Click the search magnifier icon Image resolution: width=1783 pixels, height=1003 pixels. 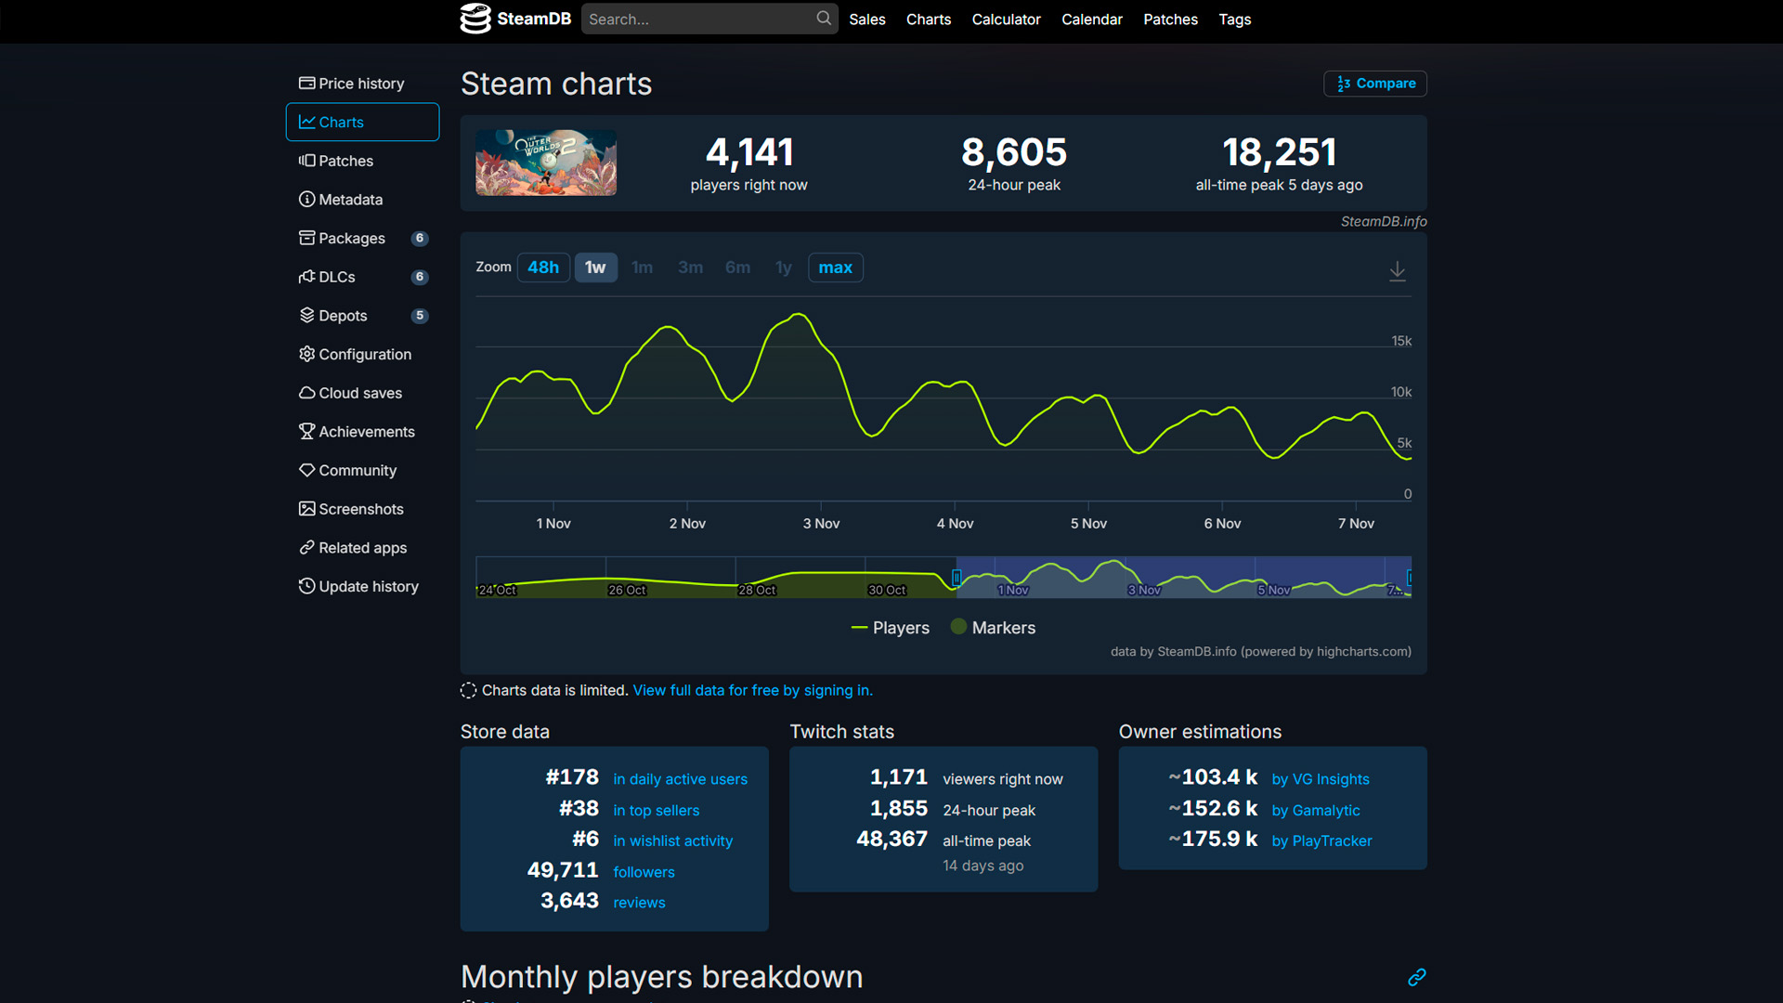(x=823, y=19)
